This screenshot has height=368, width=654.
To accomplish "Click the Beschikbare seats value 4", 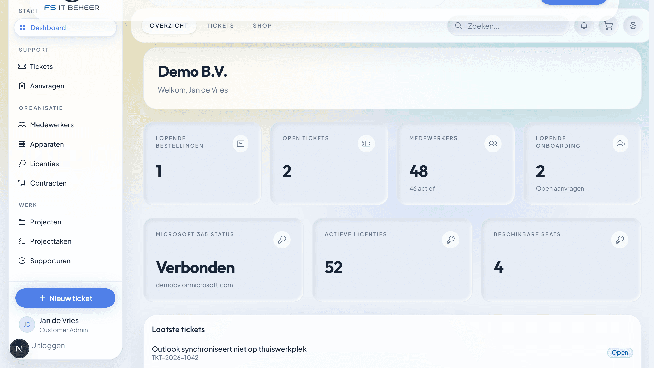I will pyautogui.click(x=499, y=267).
